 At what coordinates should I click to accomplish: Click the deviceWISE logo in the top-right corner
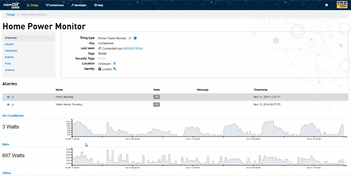[x=342, y=5]
